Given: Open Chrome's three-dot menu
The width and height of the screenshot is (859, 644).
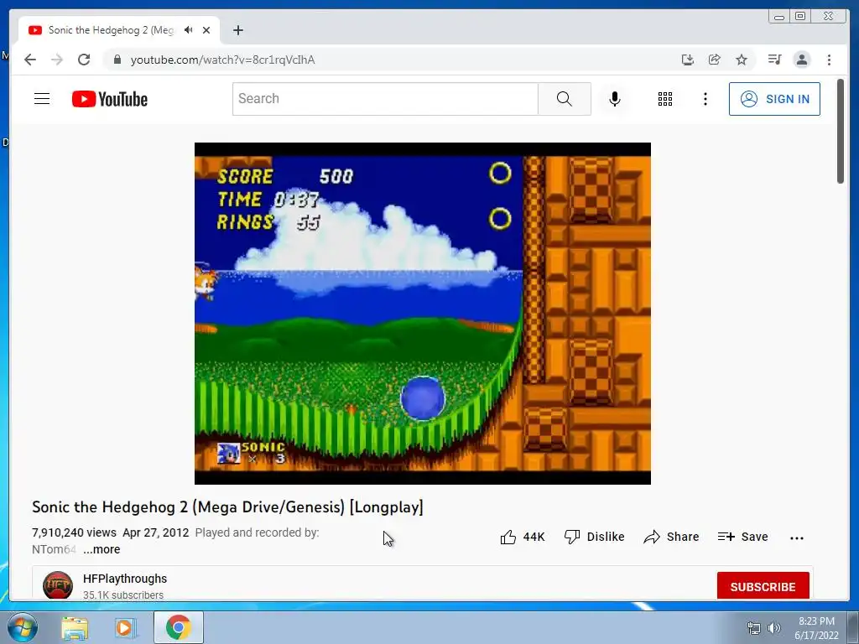Looking at the screenshot, I should coord(829,60).
